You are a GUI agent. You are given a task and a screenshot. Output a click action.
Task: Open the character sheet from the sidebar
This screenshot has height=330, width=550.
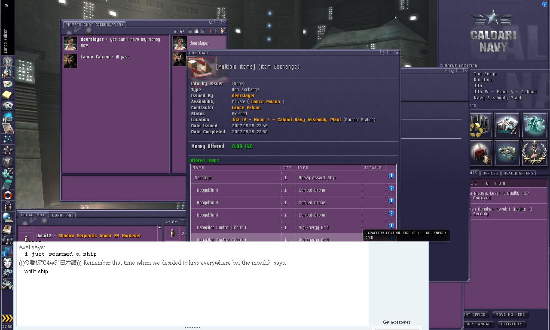pos(7,61)
